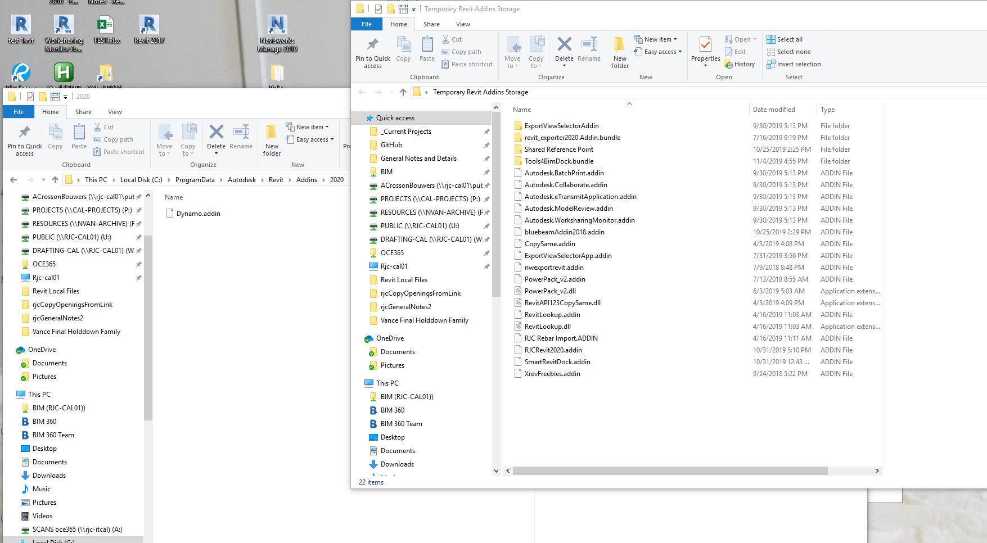Open Copy to dropdown in Temporary Revit Addins ribbon
Image resolution: width=987 pixels, height=543 pixels.
pyautogui.click(x=536, y=52)
